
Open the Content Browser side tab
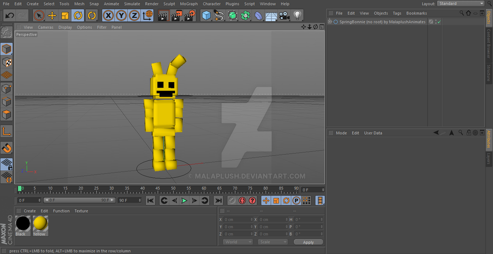click(x=489, y=43)
